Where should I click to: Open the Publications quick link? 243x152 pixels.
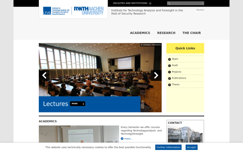point(179,78)
